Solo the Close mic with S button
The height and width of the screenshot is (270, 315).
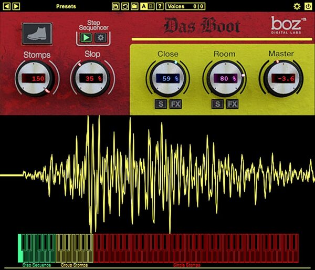pos(161,104)
